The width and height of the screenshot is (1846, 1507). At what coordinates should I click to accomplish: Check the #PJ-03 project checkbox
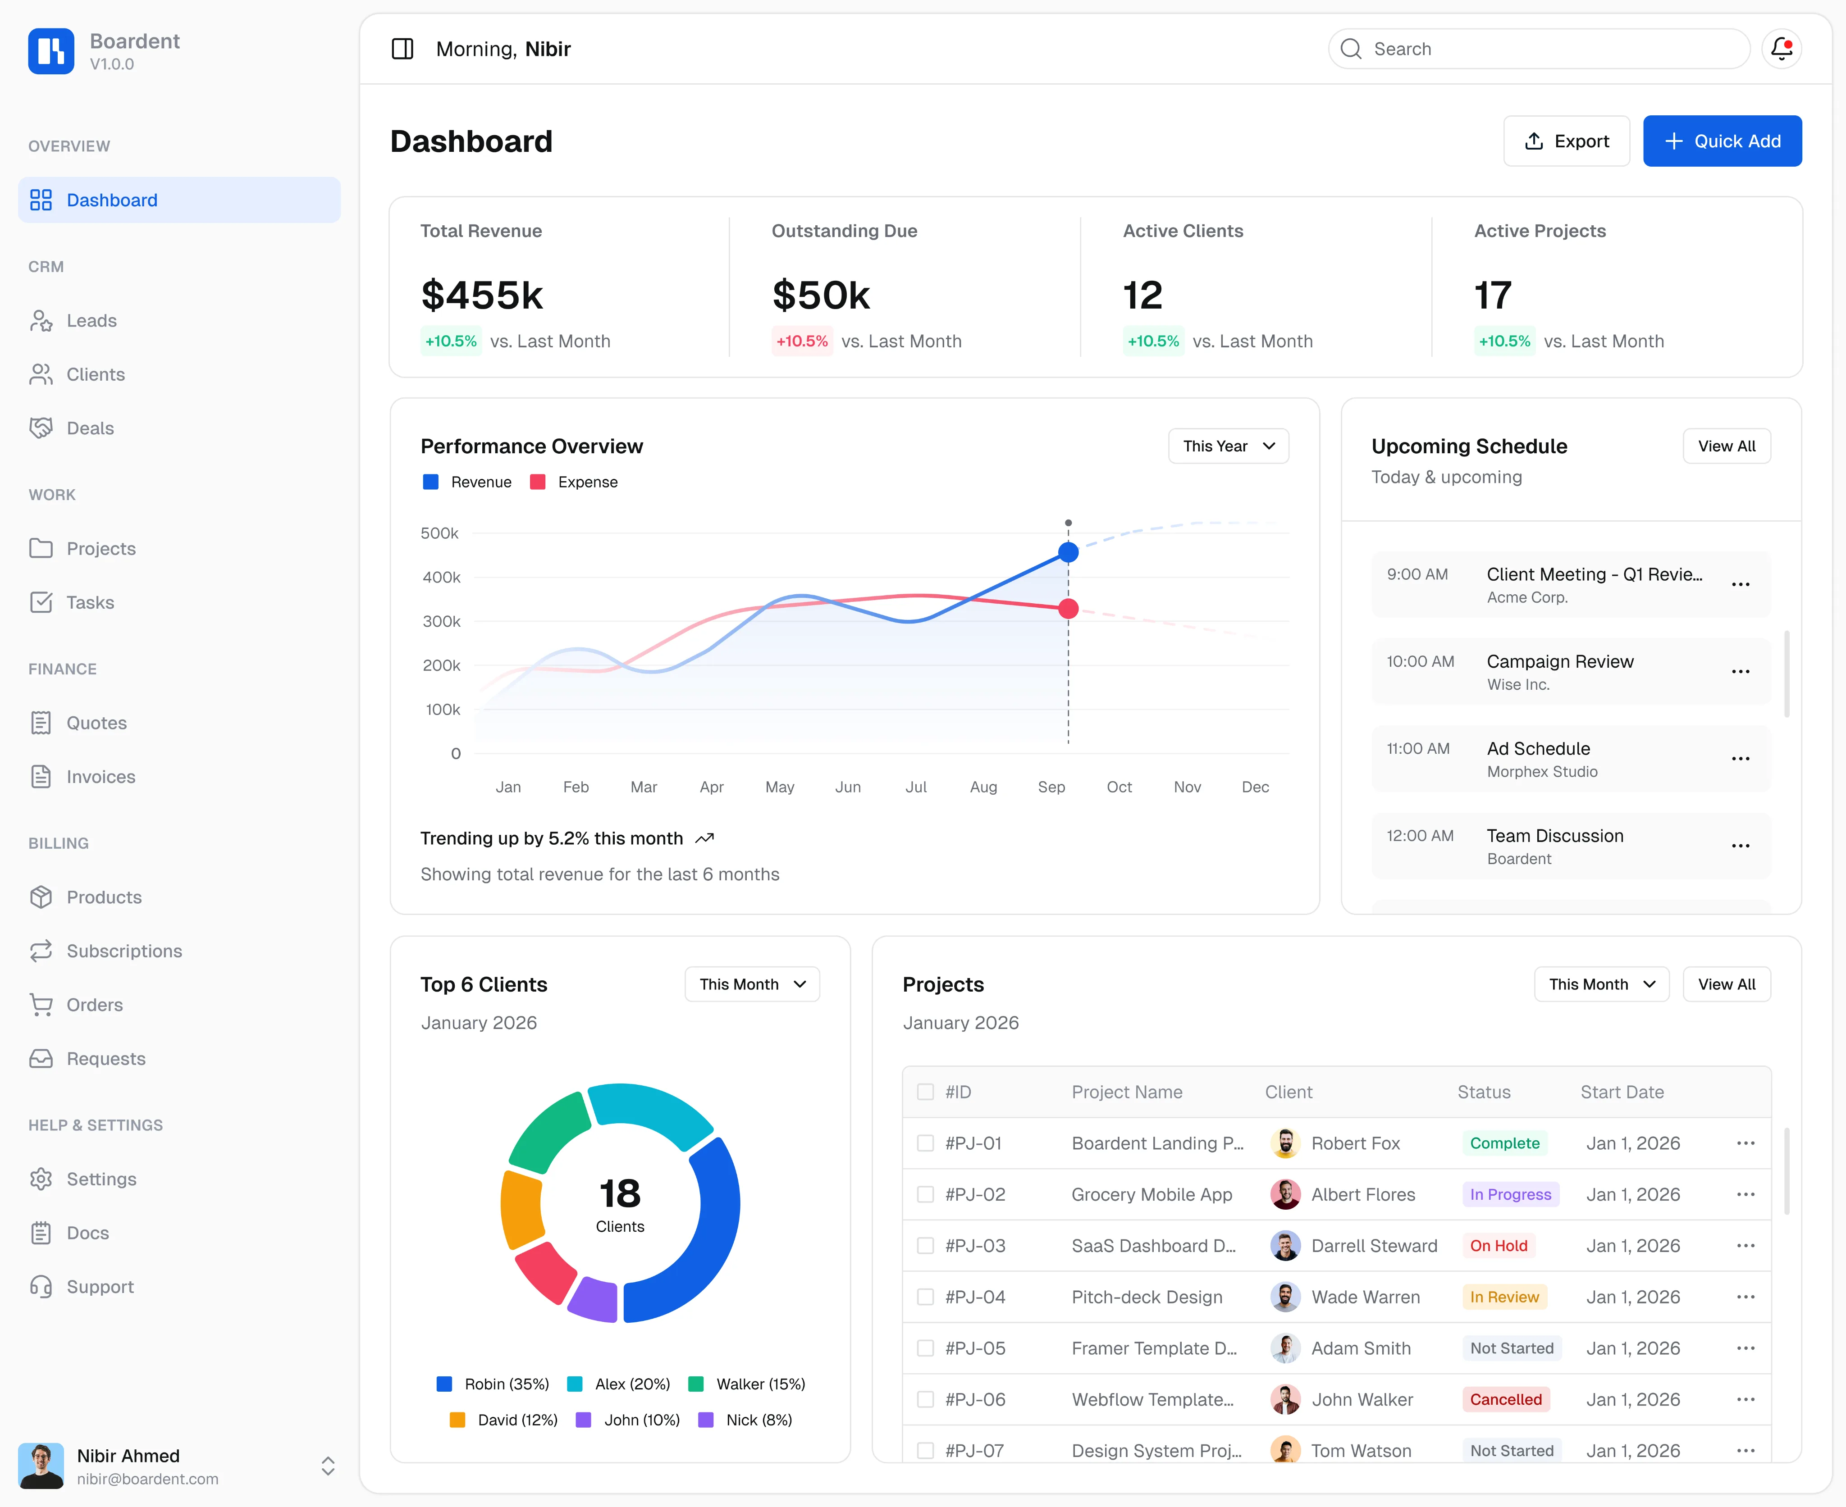click(926, 1246)
